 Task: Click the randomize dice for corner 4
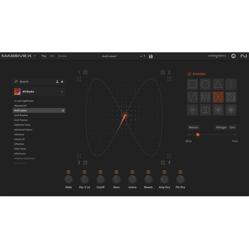[x=163, y=162]
